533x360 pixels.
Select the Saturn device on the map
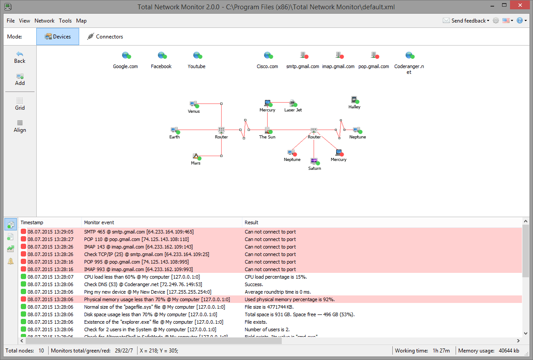click(314, 161)
